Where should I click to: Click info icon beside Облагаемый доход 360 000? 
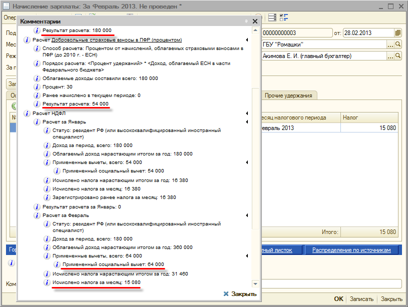pos(47,247)
